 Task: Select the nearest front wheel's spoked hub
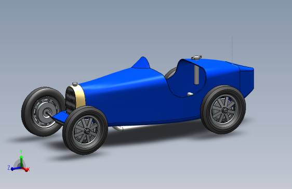coord(86,130)
